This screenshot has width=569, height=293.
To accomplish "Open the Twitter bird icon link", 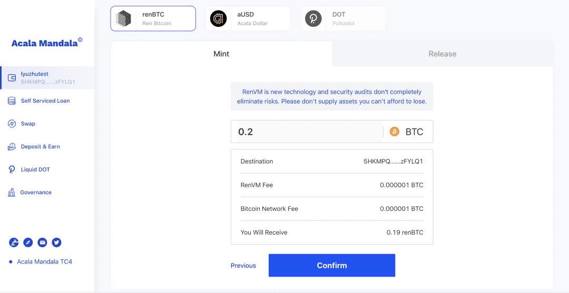I will tap(56, 243).
